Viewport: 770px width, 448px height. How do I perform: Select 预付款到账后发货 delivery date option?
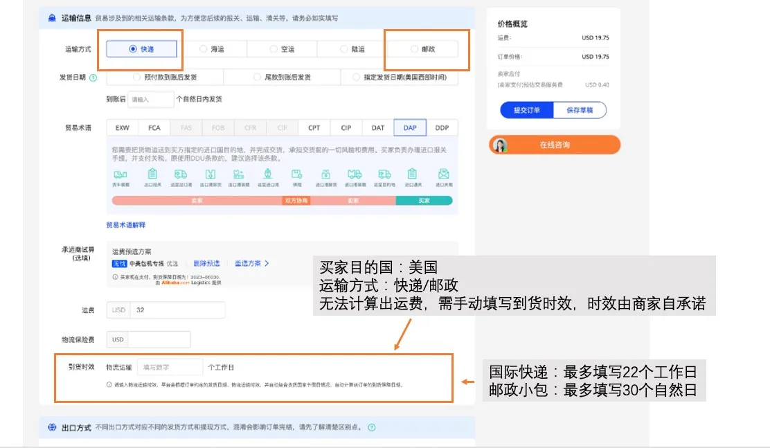(x=165, y=78)
